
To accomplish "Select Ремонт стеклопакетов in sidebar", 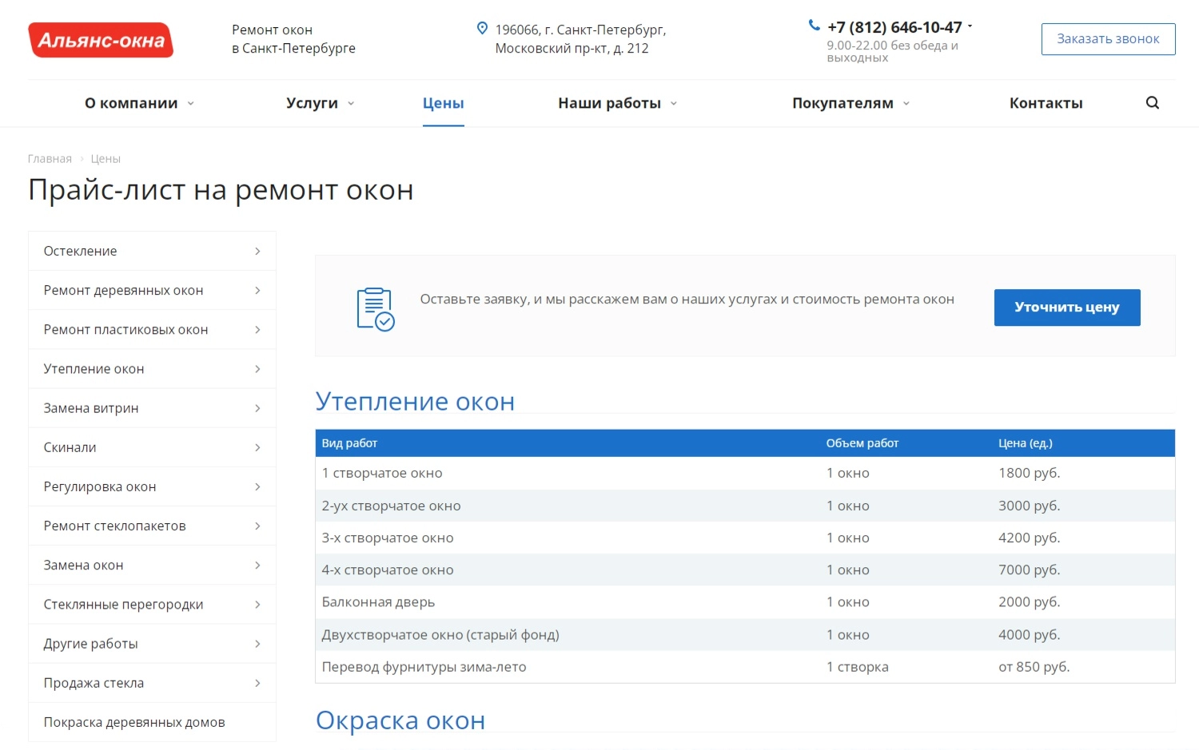I will coord(152,526).
